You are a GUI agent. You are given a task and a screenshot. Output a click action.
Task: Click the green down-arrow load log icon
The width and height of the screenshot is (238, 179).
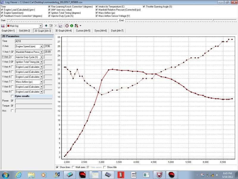pos(46,26)
